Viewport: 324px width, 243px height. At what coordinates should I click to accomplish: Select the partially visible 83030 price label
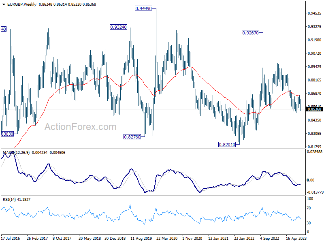(7, 134)
